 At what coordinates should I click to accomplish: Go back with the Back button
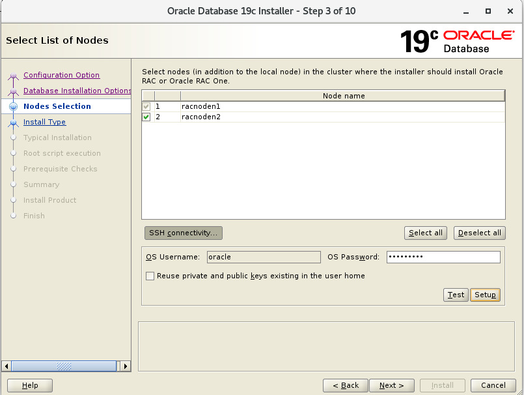tap(346, 386)
